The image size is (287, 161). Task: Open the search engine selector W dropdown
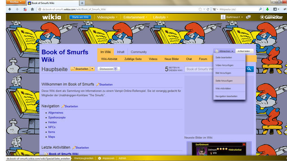pos(215,9)
